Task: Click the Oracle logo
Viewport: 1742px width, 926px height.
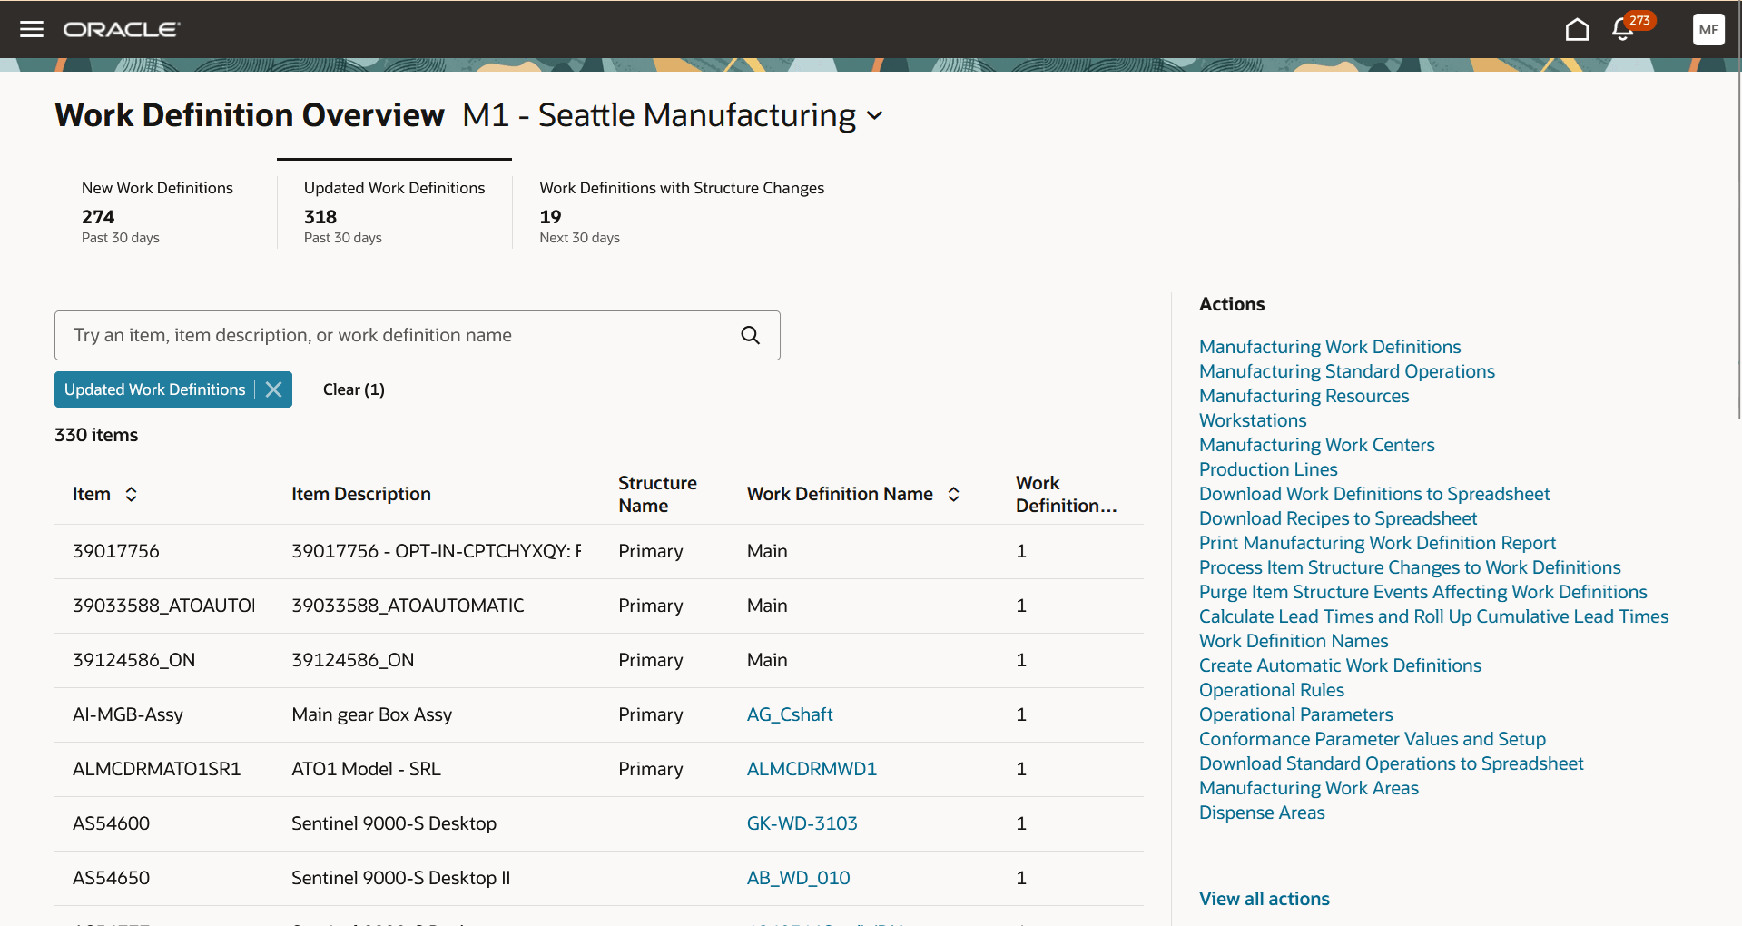Action: (x=122, y=29)
